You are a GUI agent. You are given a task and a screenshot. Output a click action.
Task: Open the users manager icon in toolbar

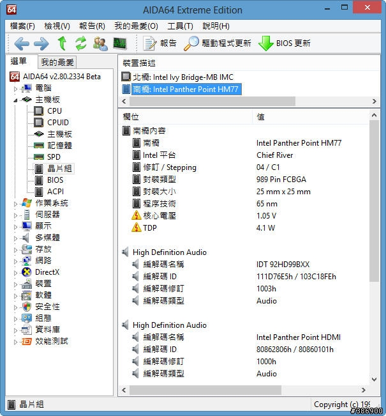(100, 43)
